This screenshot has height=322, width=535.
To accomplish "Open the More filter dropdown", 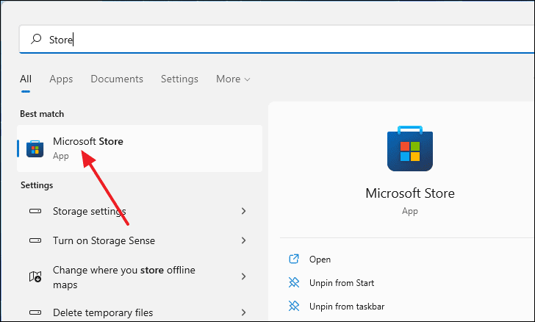I will [x=233, y=79].
